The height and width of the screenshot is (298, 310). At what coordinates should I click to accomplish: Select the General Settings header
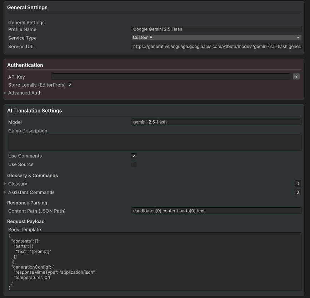coord(27,7)
